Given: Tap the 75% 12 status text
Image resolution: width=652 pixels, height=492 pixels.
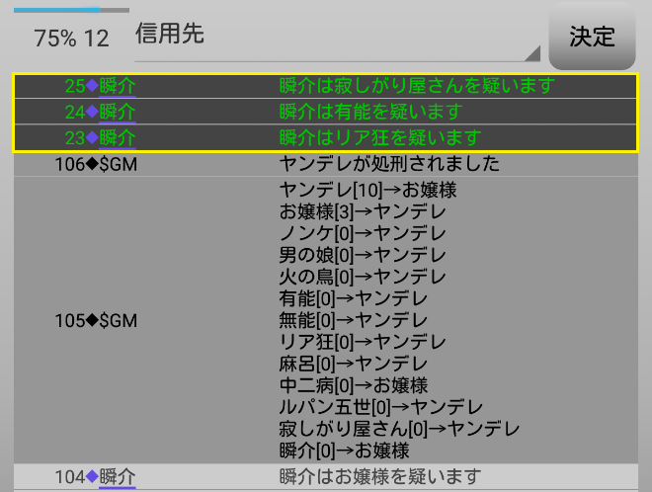Looking at the screenshot, I should click(x=71, y=39).
